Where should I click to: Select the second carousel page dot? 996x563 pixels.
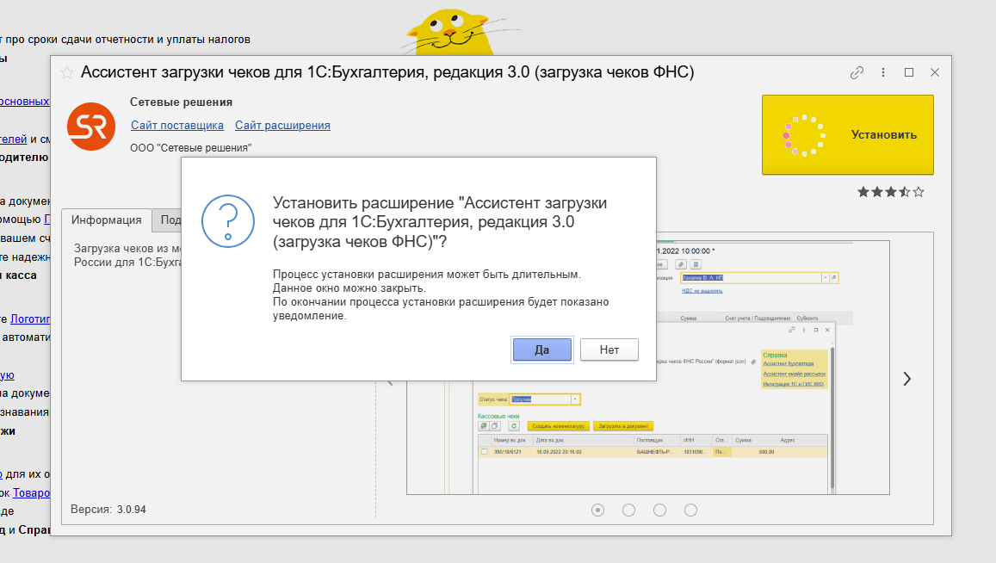tap(628, 510)
